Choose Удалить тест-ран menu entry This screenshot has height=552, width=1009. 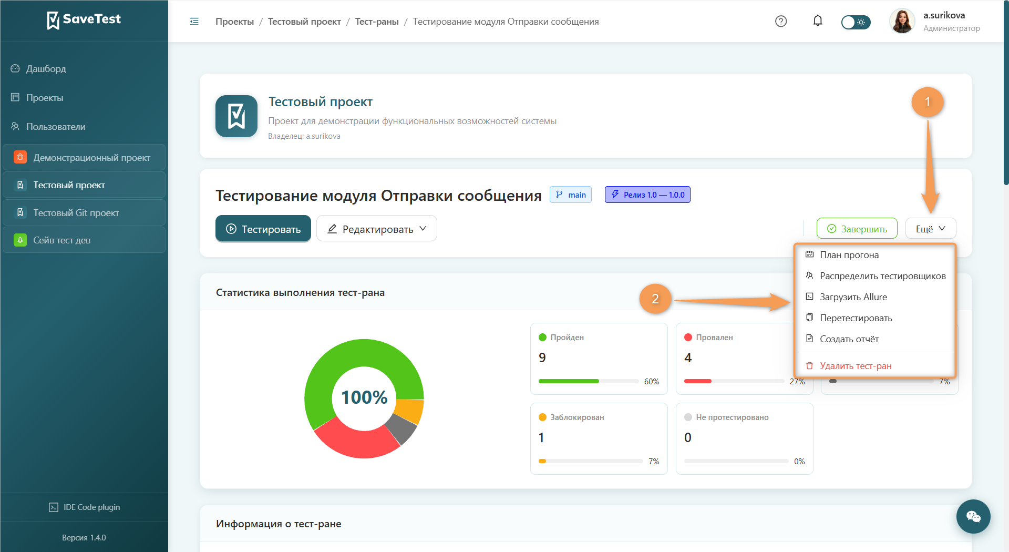(874, 366)
